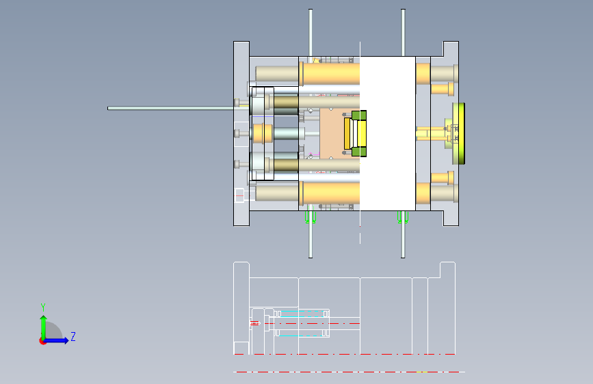Click the blue Z-axis arrow of the triad
This screenshot has height=384, width=593.
coord(57,340)
